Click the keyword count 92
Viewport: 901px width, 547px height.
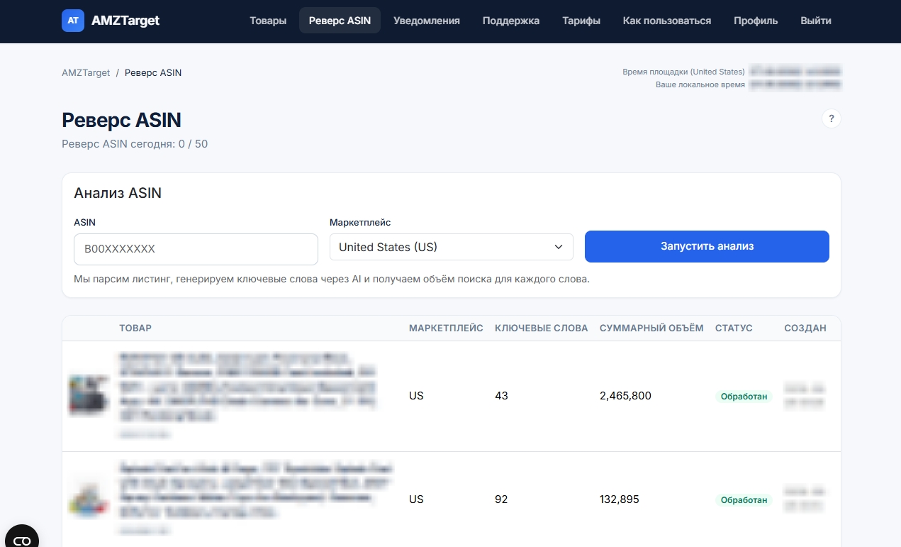coord(502,499)
